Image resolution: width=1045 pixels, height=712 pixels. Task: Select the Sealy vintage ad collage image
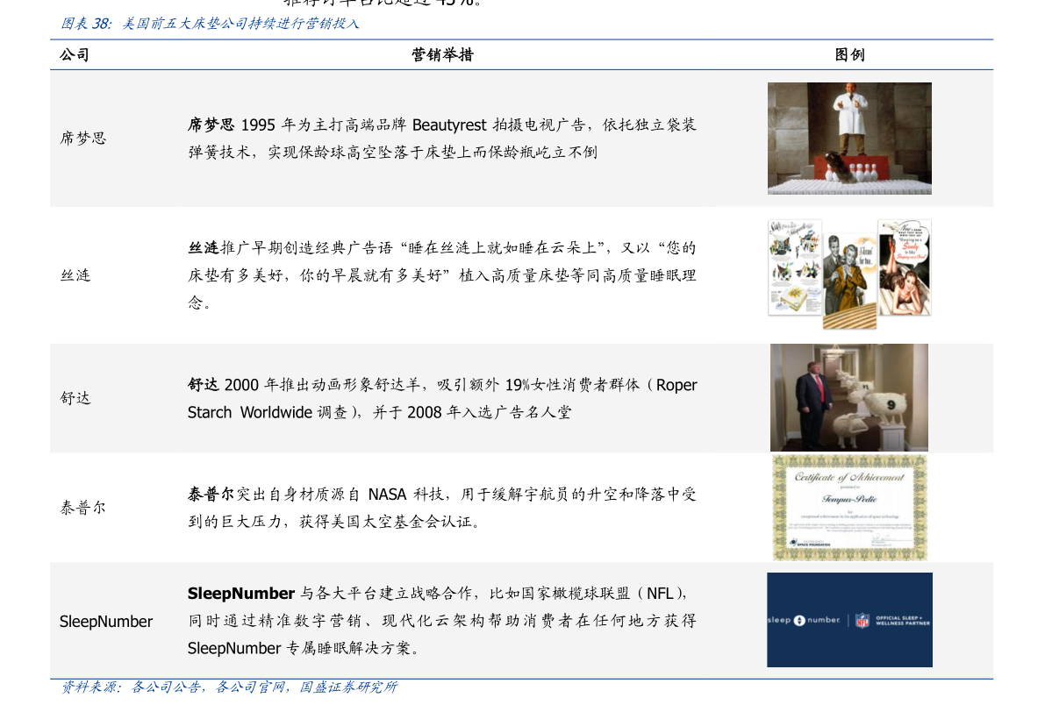click(849, 274)
